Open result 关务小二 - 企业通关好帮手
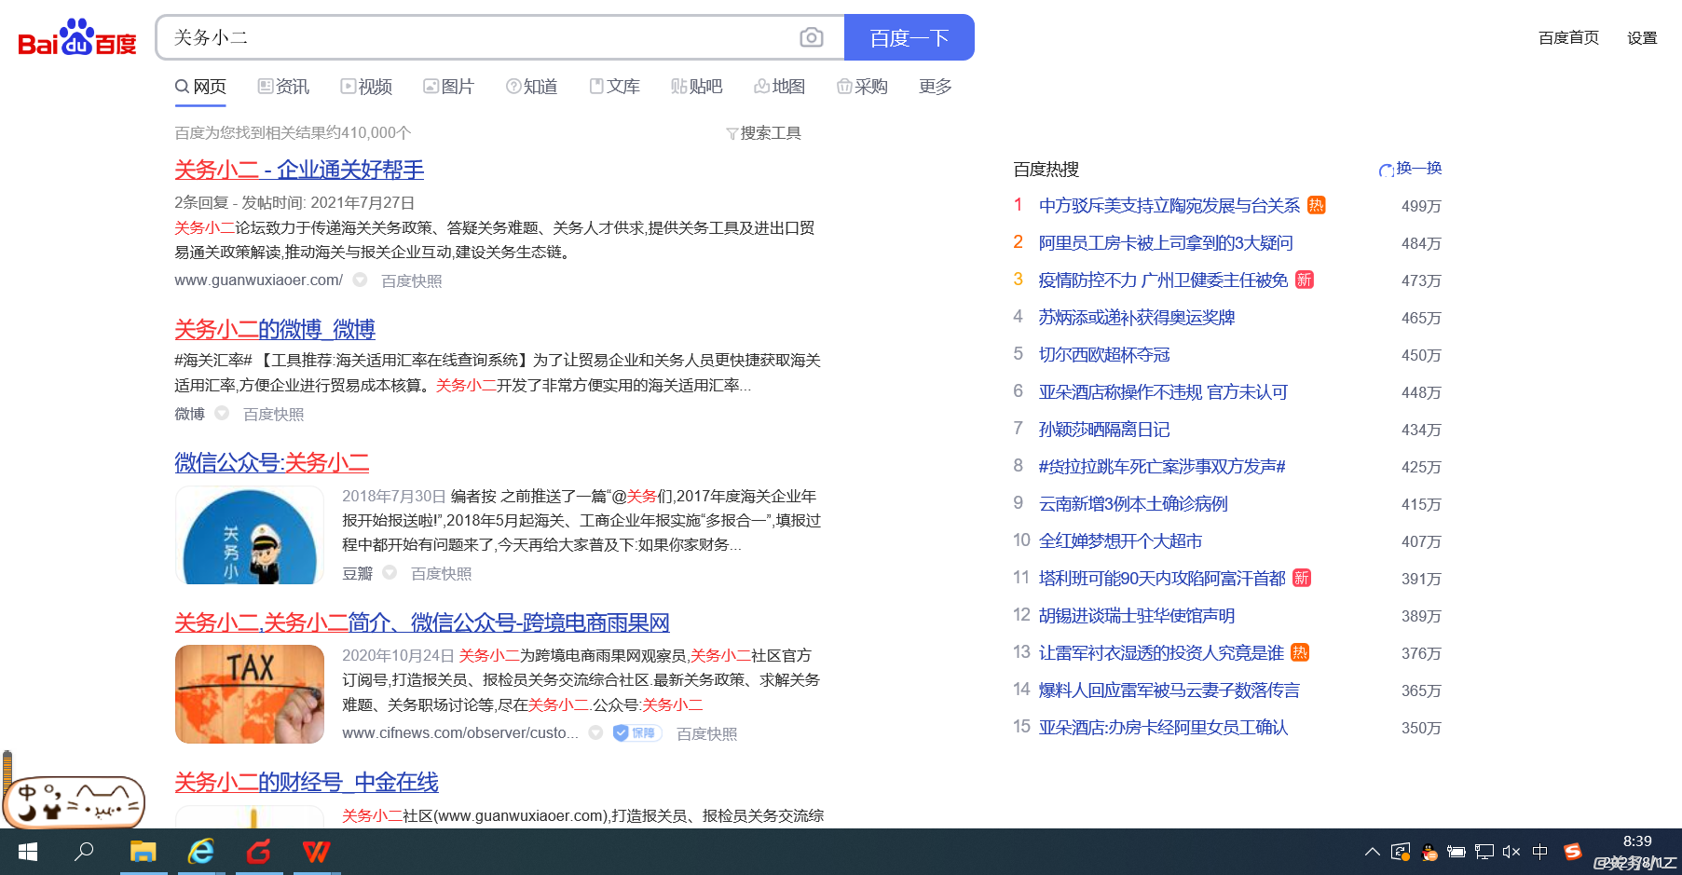 coord(299,170)
